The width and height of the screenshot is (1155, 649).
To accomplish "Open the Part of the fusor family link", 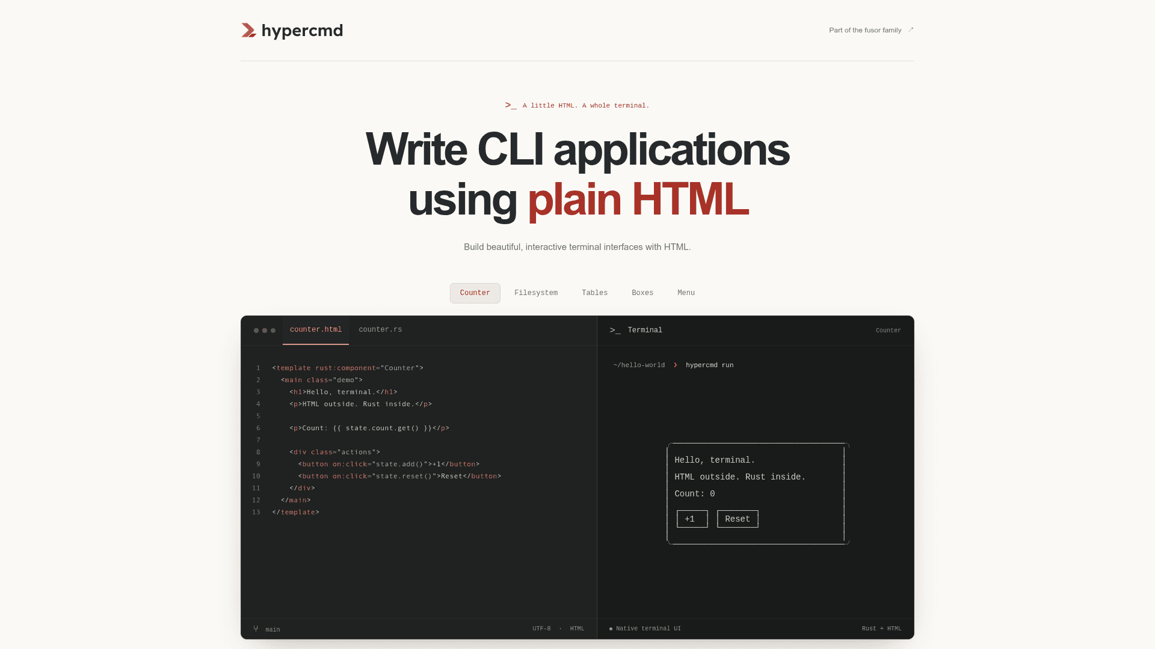I will pos(871,30).
